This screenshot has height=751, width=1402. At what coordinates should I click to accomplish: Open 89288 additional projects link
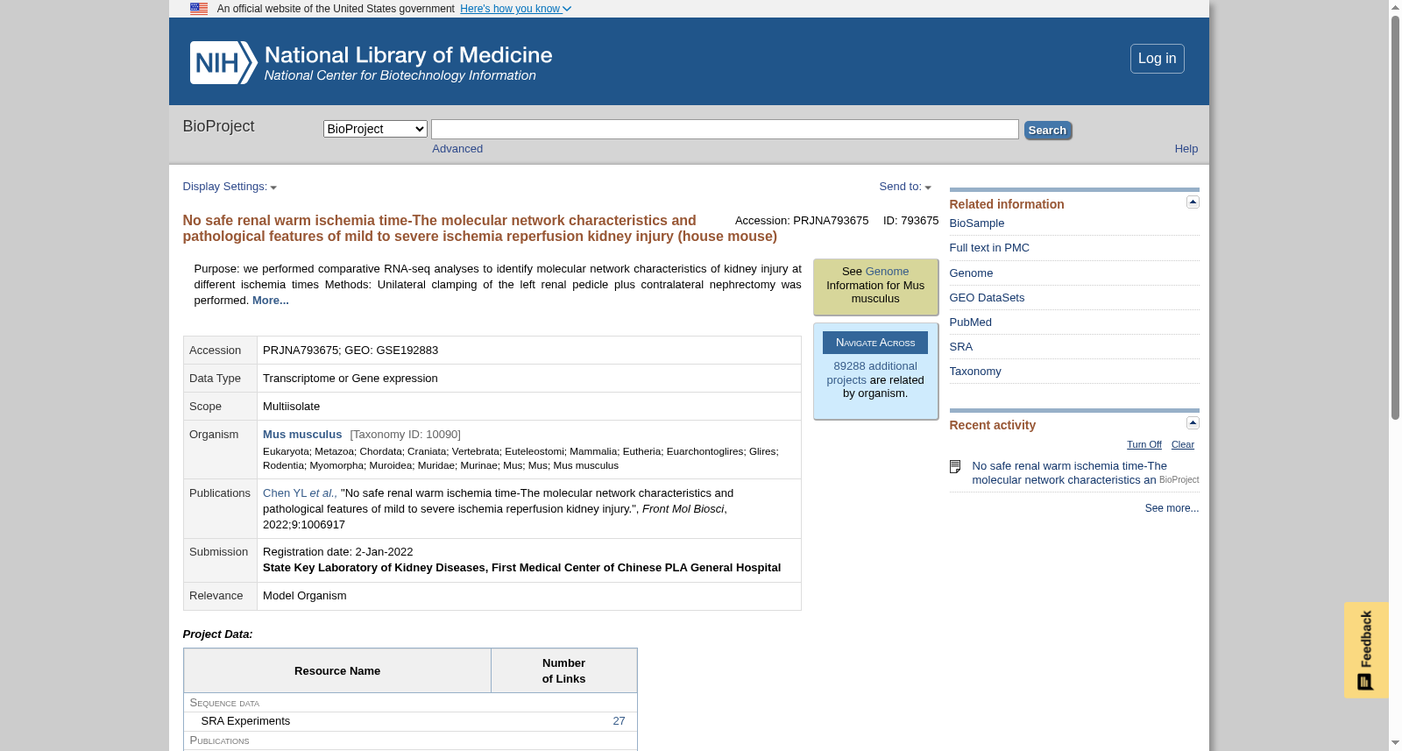coord(874,373)
